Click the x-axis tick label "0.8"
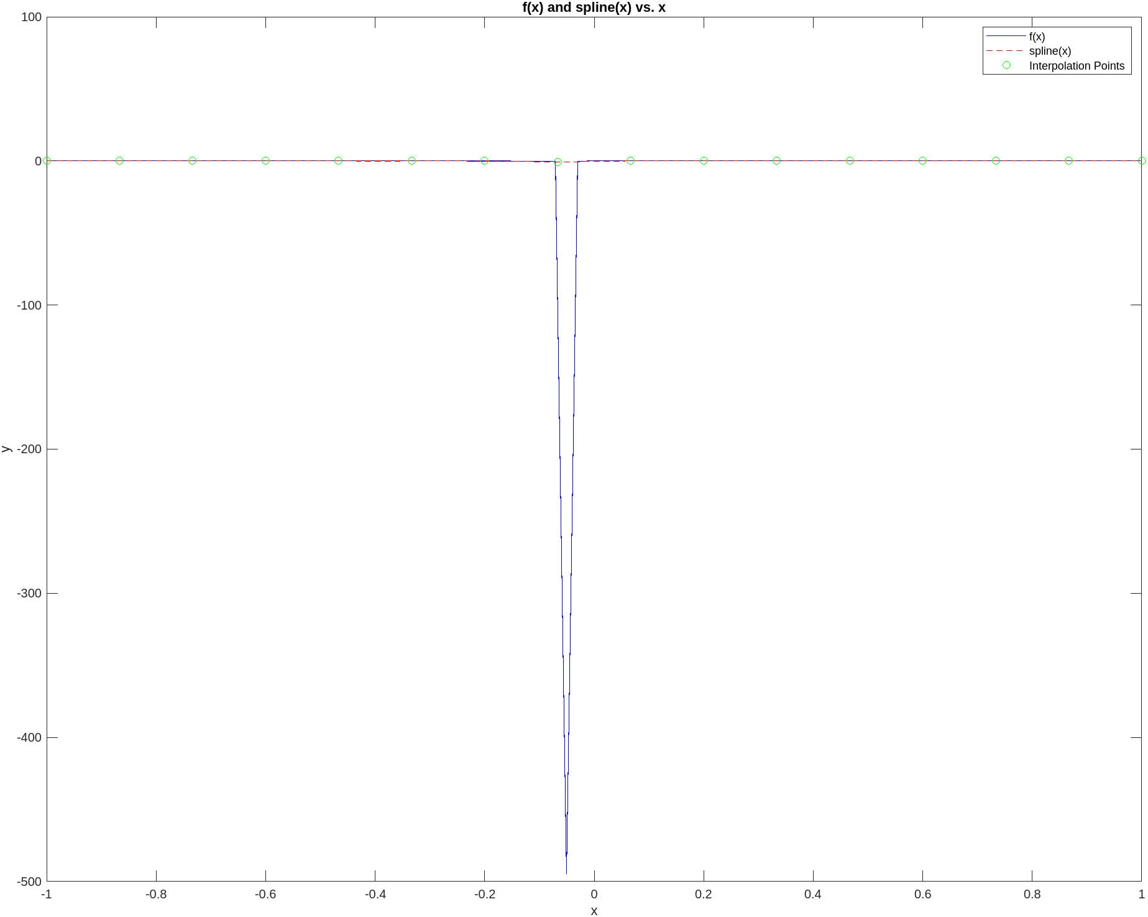This screenshot has width=1148, height=917. pos(1032,895)
